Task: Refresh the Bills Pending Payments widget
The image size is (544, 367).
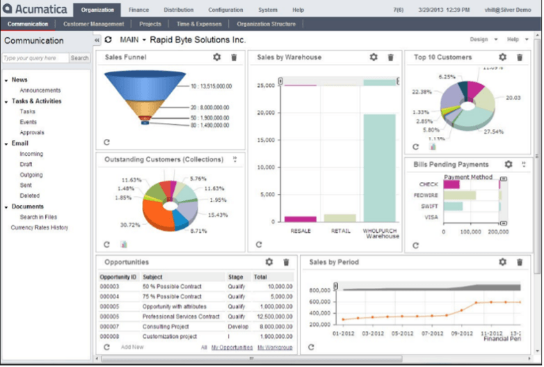Action: pyautogui.click(x=415, y=245)
